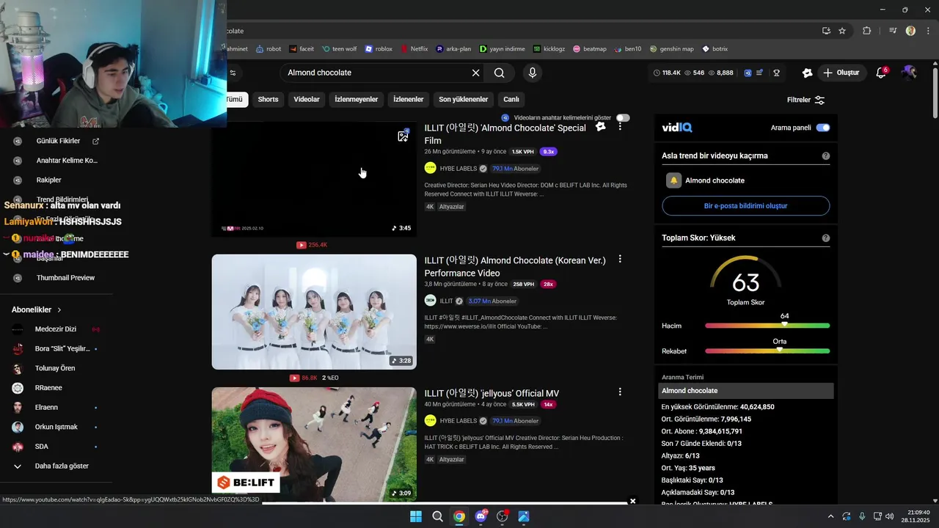This screenshot has height=528, width=939.
Task: Click the image icon on the first thumbnail
Action: [x=403, y=136]
